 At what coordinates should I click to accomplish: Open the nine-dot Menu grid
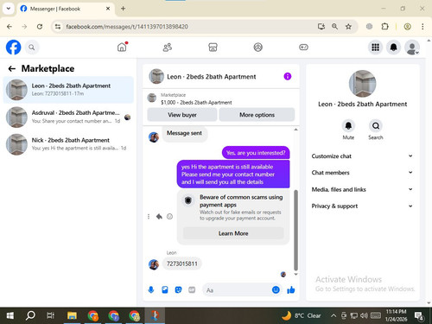click(375, 48)
